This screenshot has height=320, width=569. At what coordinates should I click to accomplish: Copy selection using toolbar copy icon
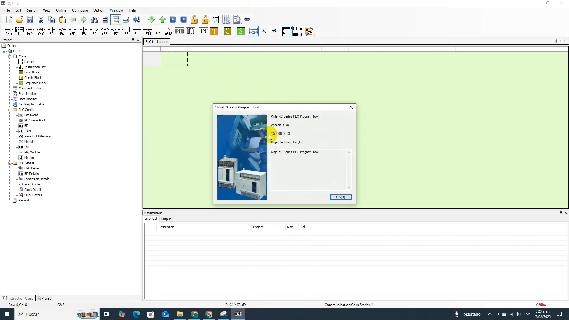click(x=51, y=20)
